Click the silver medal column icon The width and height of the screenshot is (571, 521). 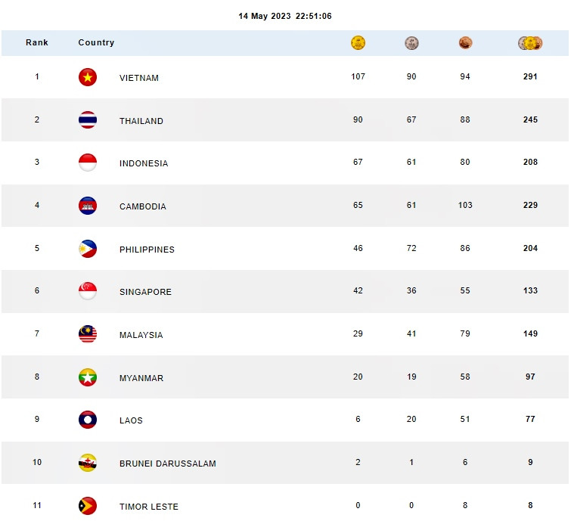tap(411, 43)
